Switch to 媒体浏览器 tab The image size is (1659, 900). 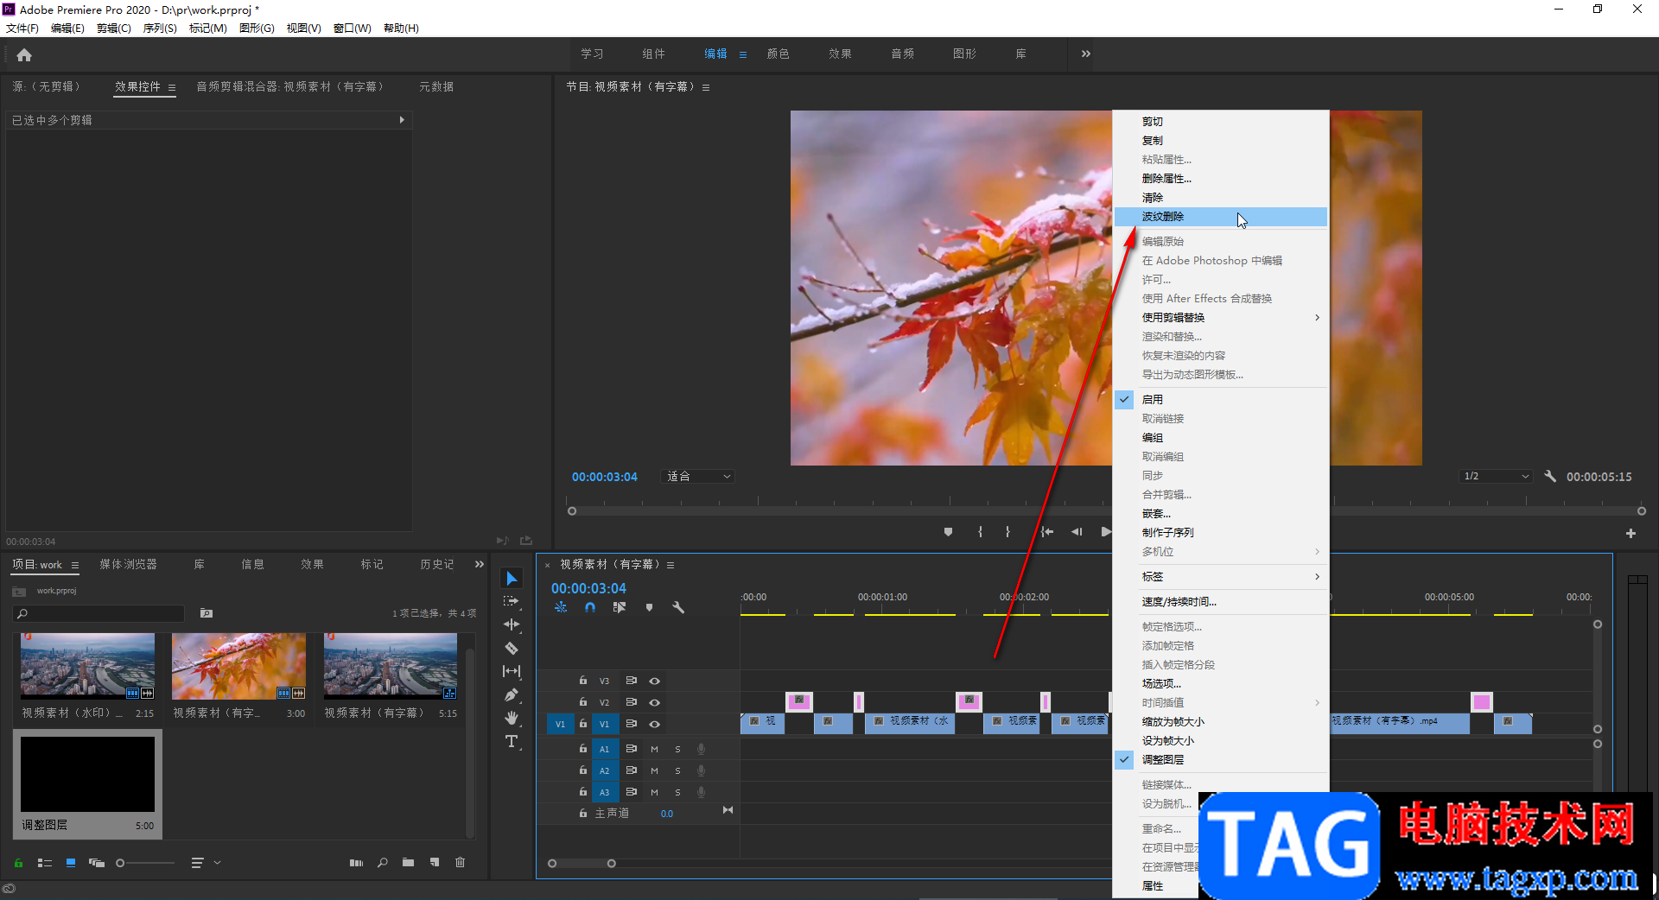pos(128,564)
